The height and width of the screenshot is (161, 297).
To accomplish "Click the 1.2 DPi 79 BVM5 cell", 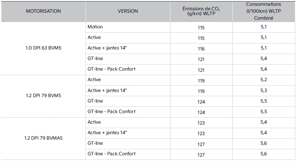I will tap(43, 96).
